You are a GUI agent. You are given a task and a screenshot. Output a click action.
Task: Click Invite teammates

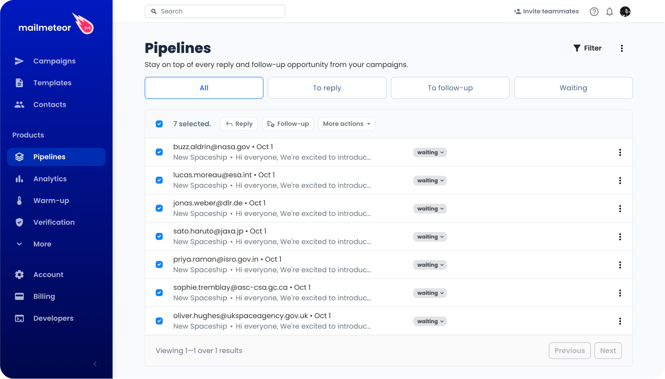coord(546,12)
